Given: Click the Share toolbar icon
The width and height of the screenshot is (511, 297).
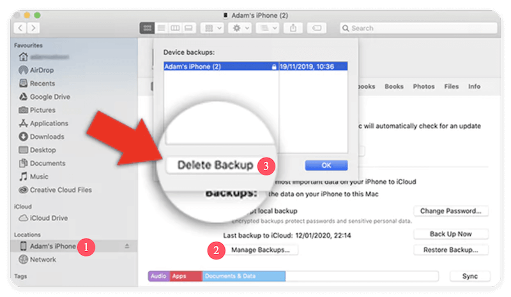Looking at the screenshot, I should (293, 28).
